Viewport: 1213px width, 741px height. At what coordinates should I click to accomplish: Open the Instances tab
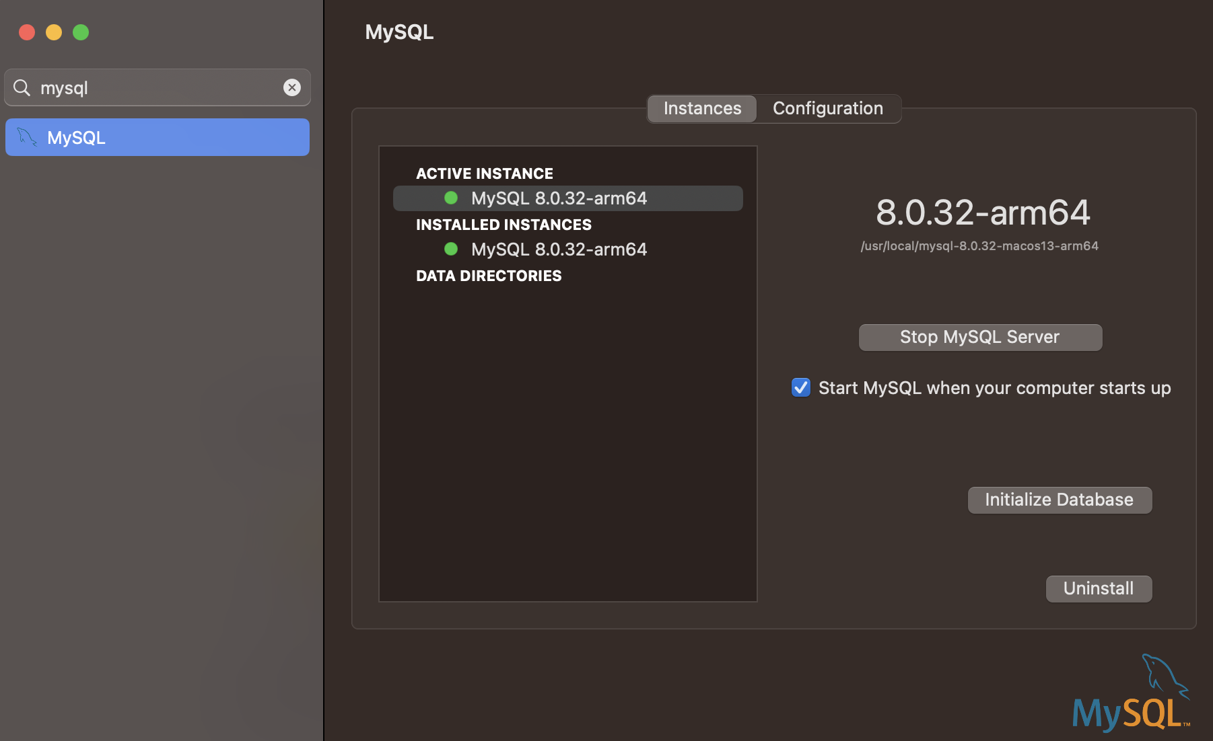click(701, 108)
